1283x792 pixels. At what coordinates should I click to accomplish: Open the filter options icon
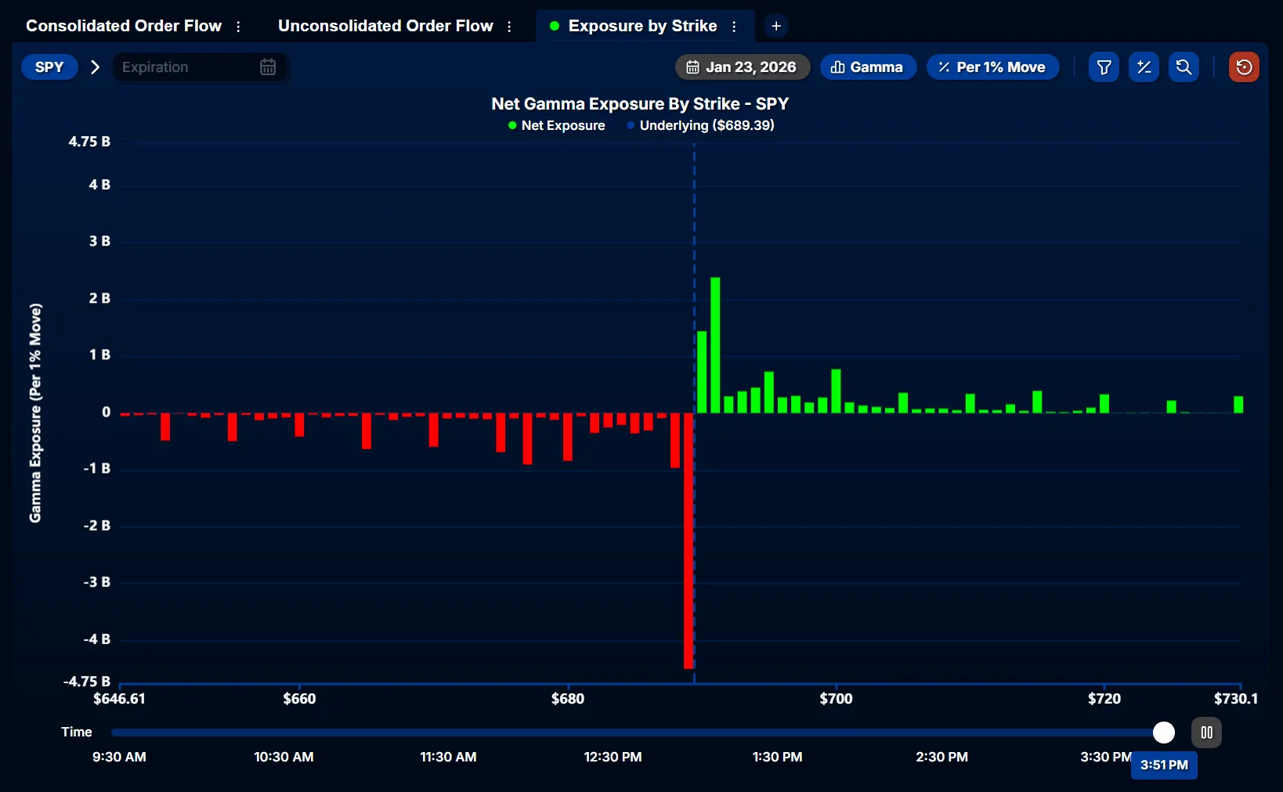point(1104,67)
